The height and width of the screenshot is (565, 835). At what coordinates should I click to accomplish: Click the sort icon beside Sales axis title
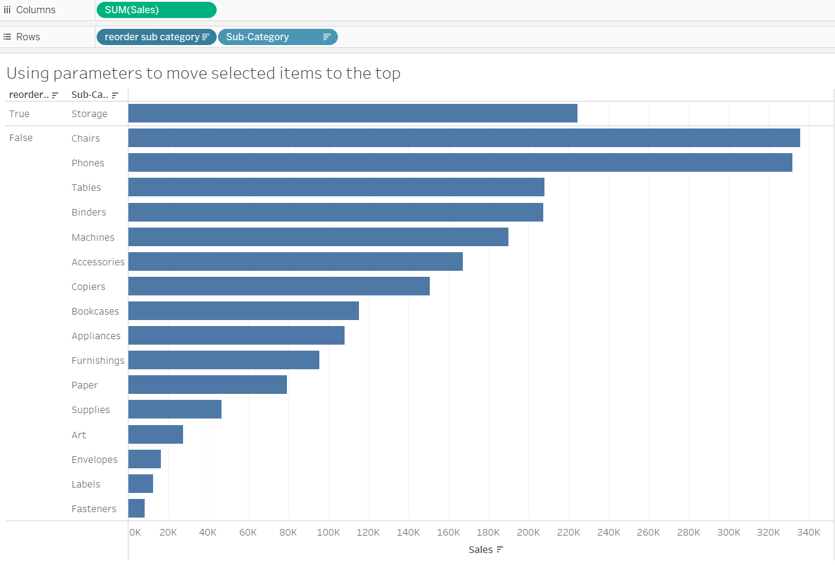[500, 549]
